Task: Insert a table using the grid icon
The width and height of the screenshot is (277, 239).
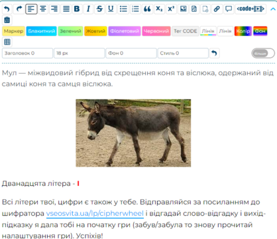Action: [x=7, y=42]
